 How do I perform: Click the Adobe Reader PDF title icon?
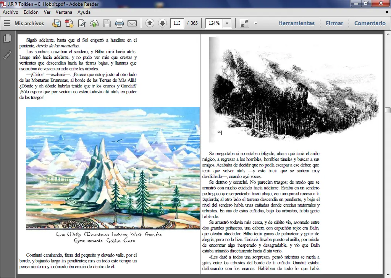3,4
